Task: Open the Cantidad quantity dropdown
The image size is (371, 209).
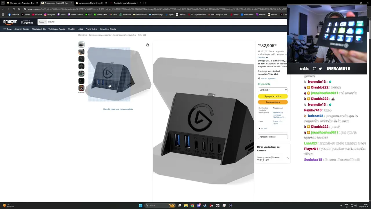Action: point(273,90)
